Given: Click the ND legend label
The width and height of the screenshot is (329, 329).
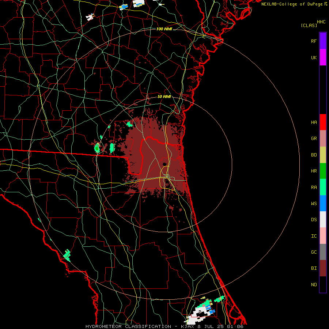Looking at the screenshot, I should tap(314, 285).
